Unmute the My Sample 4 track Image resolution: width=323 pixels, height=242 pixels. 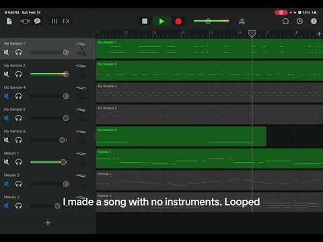tap(7, 96)
